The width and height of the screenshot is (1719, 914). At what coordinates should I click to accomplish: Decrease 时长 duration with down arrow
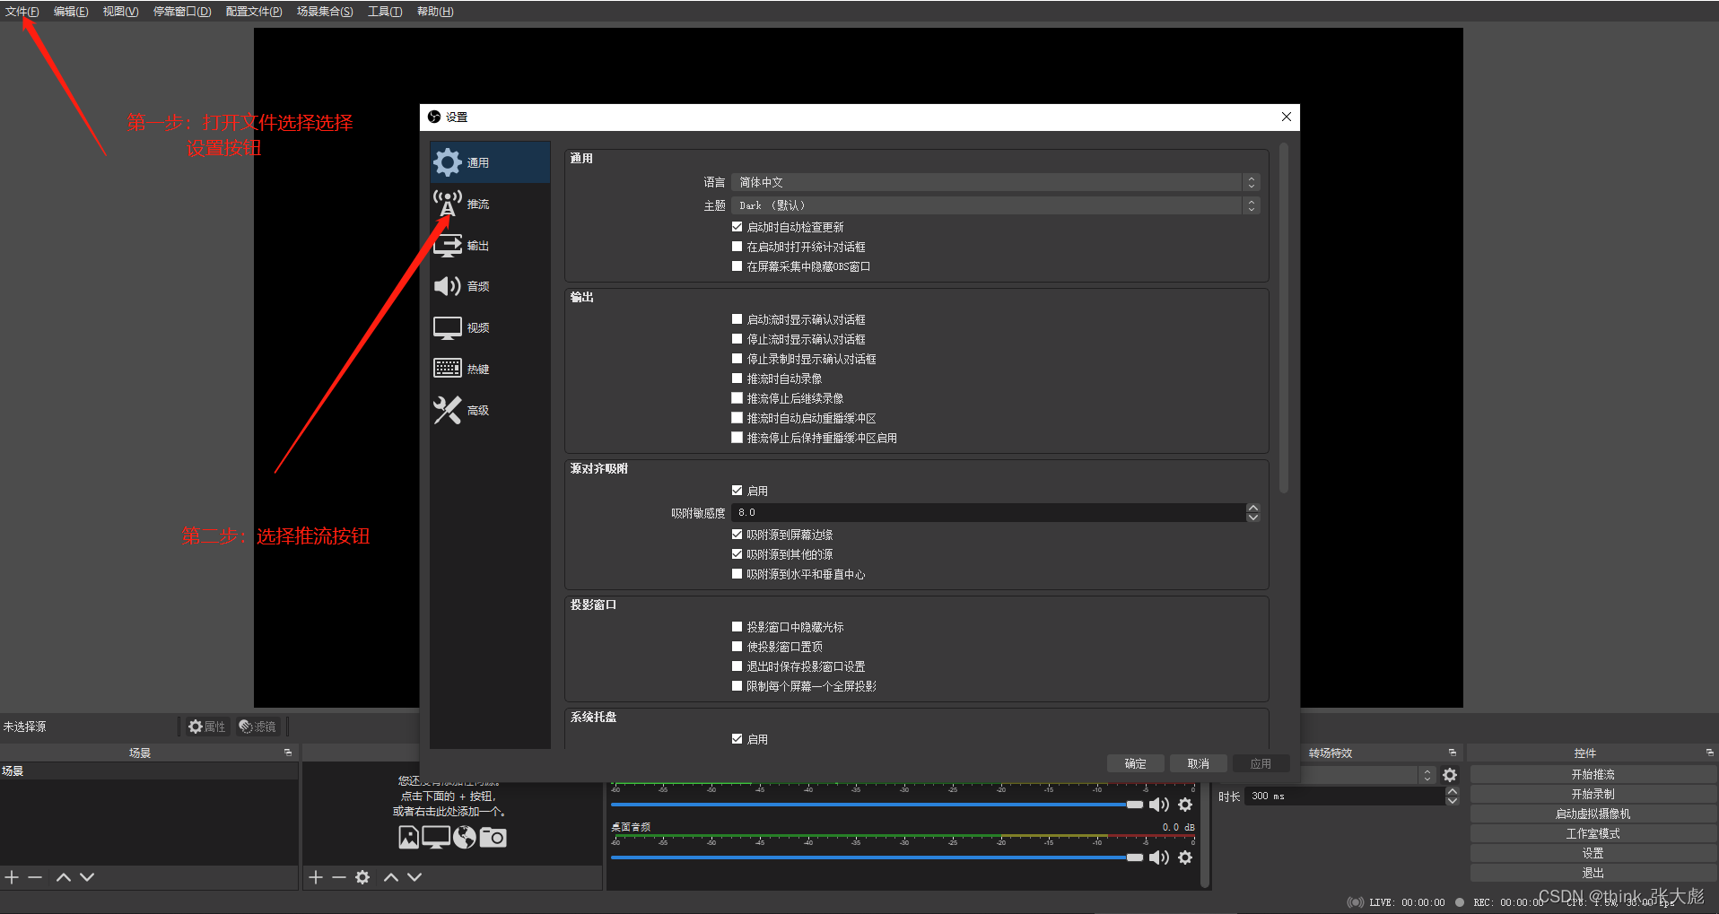tap(1453, 801)
